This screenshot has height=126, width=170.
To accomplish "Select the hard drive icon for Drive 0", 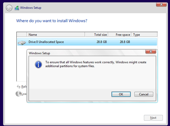I will coord(22,43).
